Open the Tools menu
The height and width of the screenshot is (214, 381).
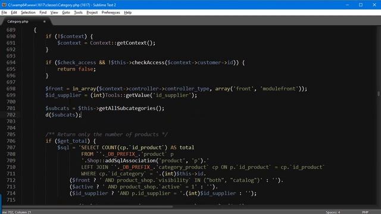78,12
